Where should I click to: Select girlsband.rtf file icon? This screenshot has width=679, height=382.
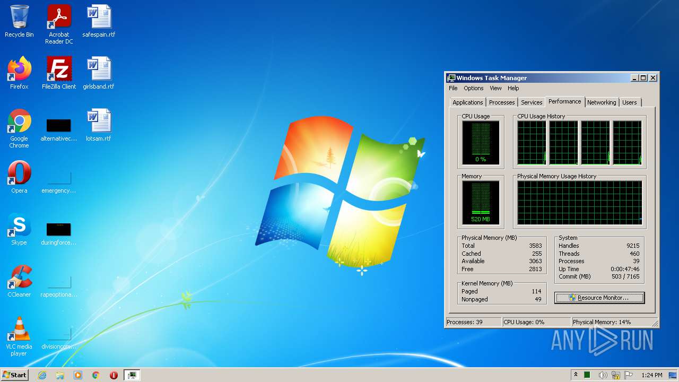(x=99, y=73)
